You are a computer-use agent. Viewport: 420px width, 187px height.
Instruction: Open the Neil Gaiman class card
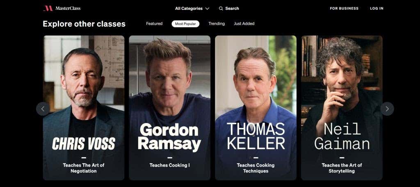coord(342,108)
